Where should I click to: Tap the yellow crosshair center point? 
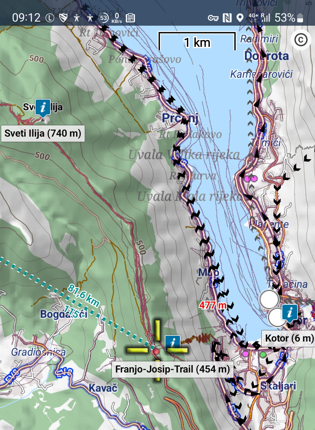(157, 350)
